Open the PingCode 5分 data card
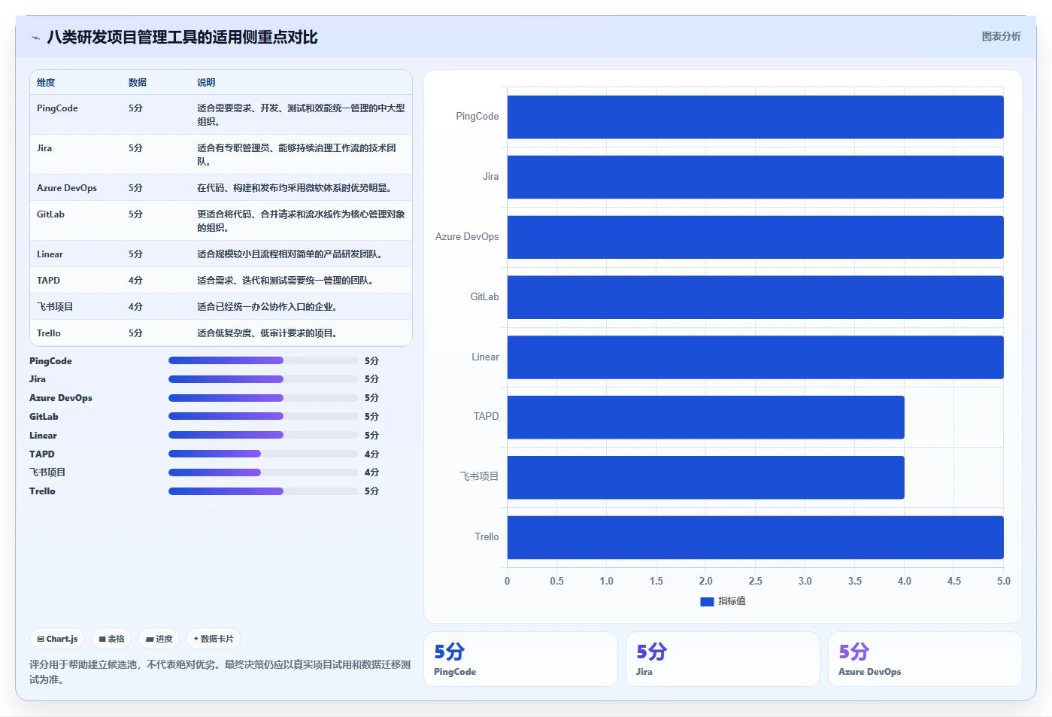Screen dimensions: 1052x717 pos(520,659)
